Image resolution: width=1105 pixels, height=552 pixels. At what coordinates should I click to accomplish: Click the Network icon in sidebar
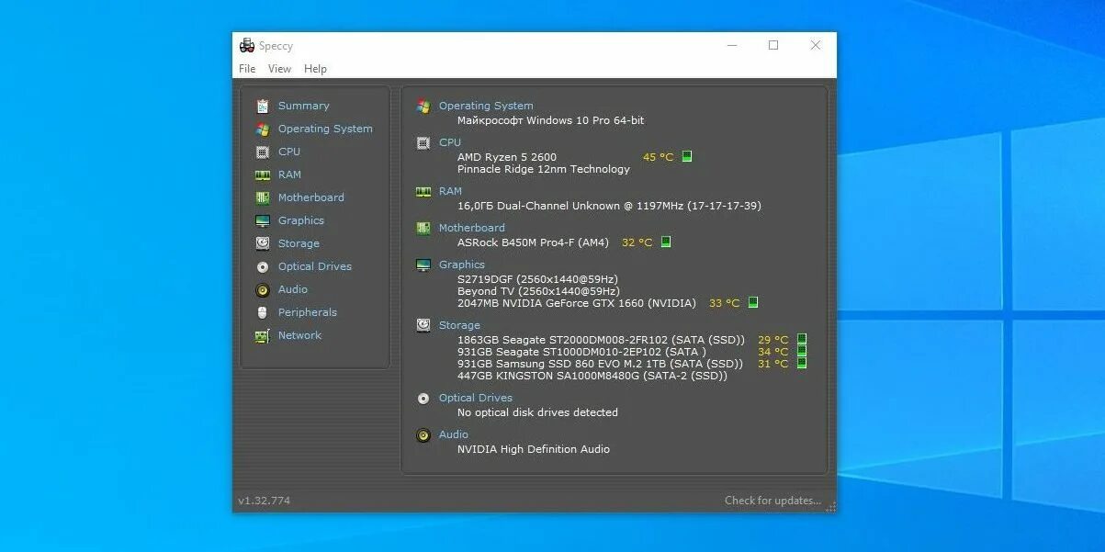click(x=263, y=335)
